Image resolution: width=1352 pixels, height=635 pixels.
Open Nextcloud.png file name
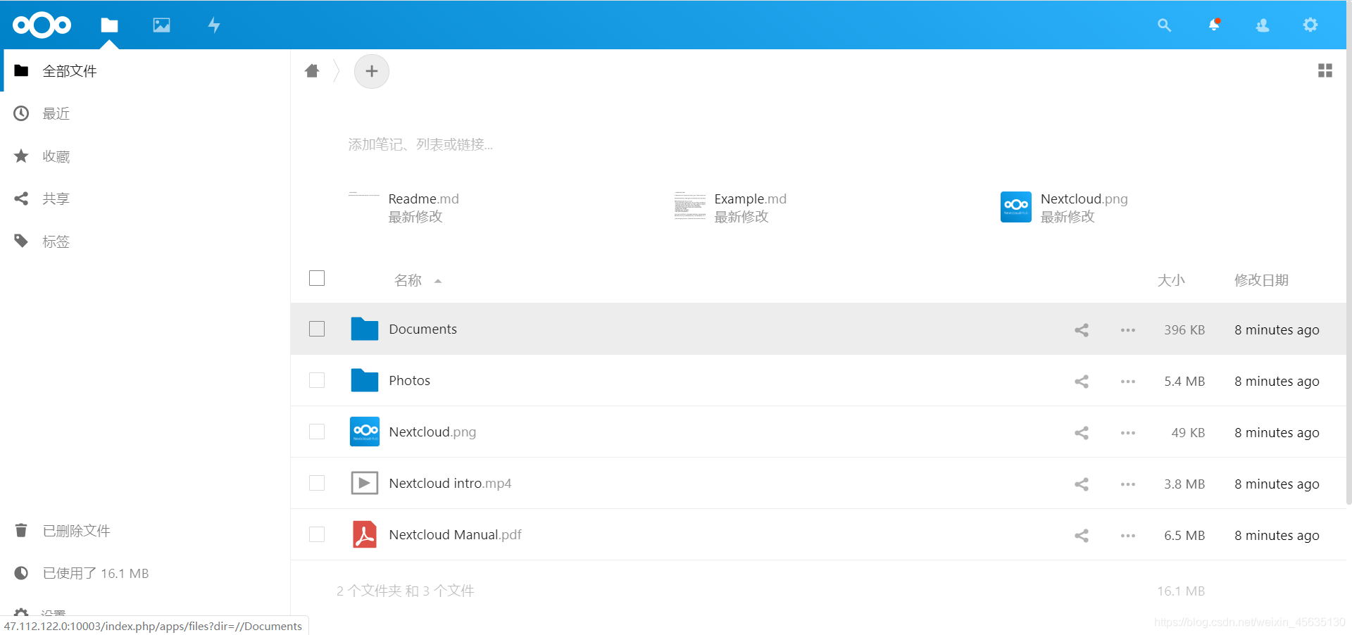tap(432, 432)
